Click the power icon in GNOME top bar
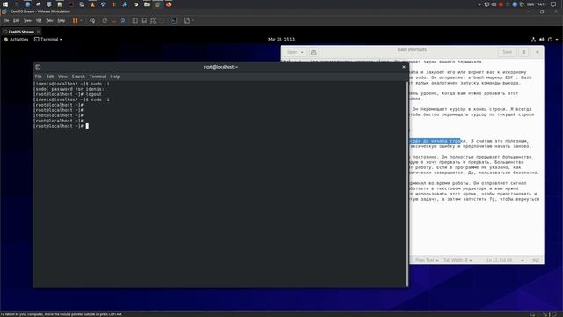Image resolution: width=563 pixels, height=317 pixels. pos(550,40)
